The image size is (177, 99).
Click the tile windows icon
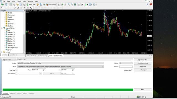[x=75, y=4]
